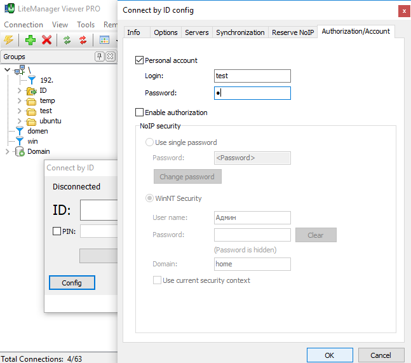Select the root network computers icon
The height and width of the screenshot is (363, 411).
tap(20, 70)
